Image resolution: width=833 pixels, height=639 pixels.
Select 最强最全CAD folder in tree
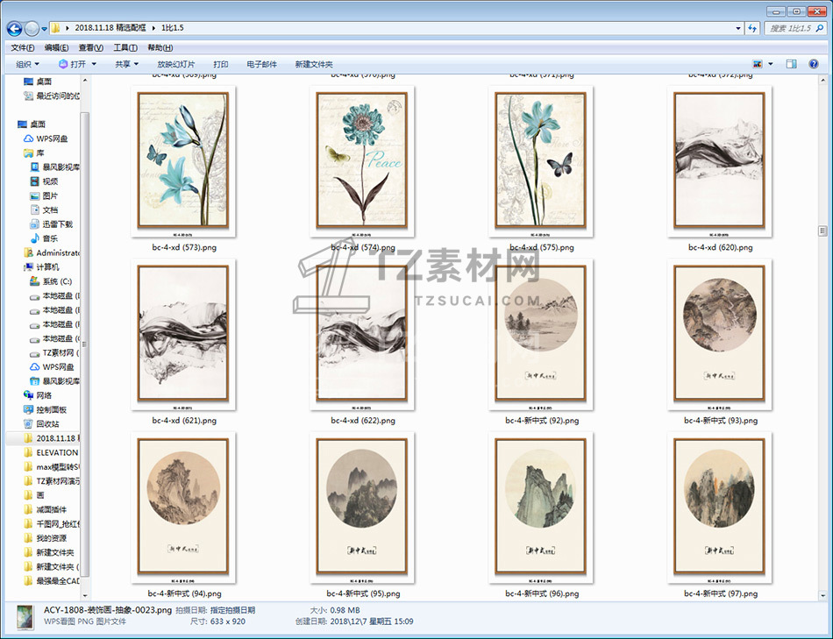tap(52, 581)
